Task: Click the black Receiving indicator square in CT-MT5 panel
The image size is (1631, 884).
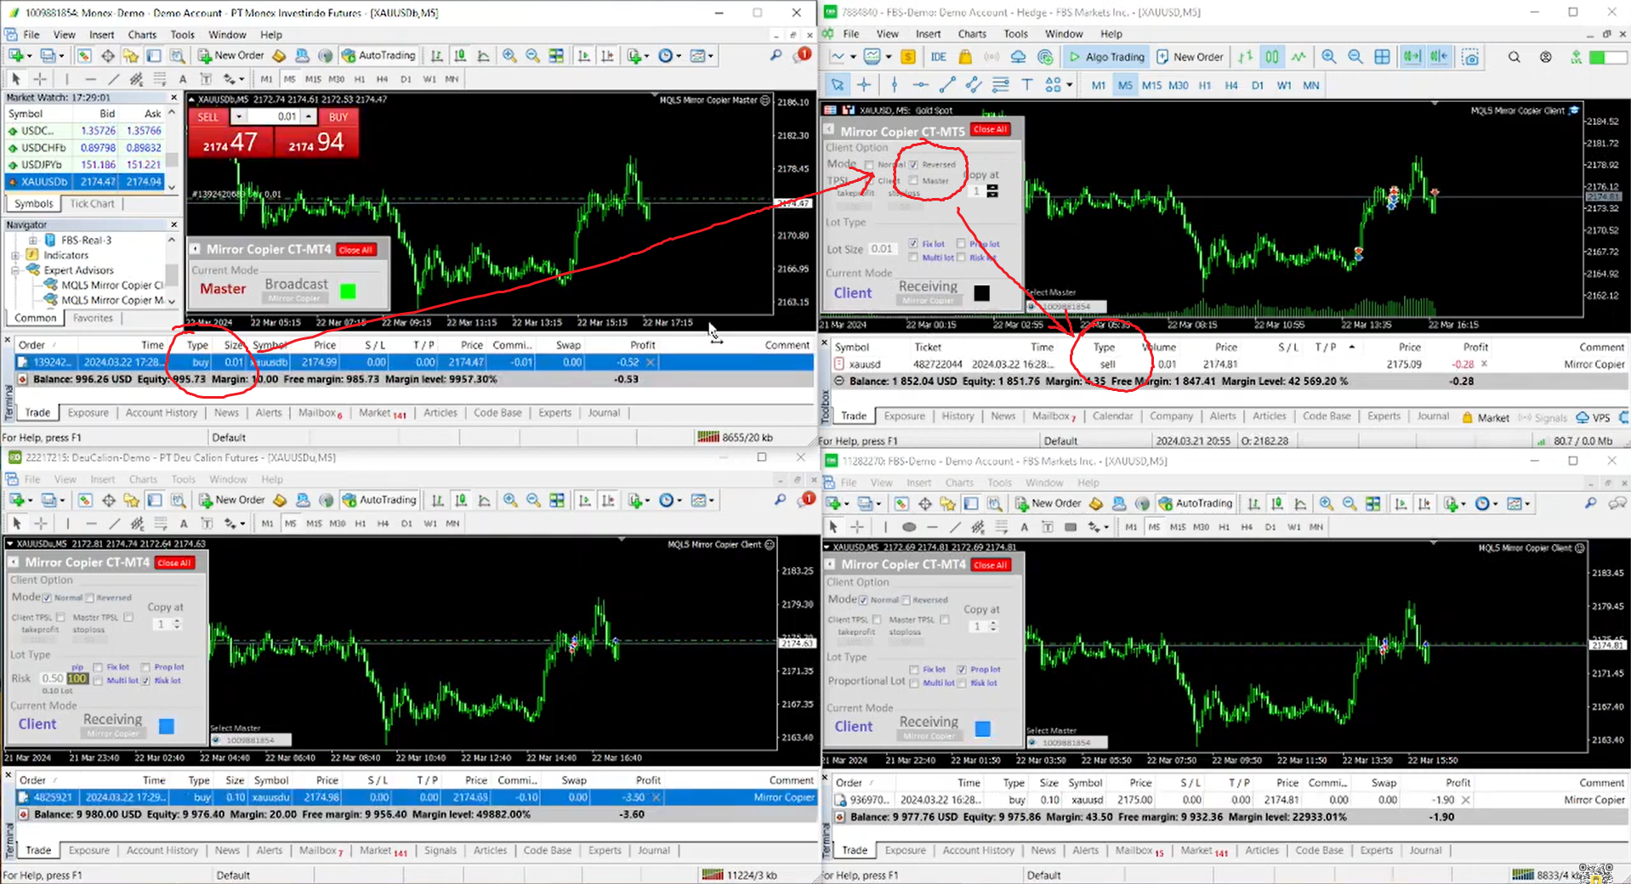Action: [981, 293]
